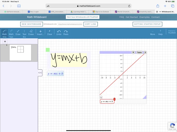Click the graph equation y = mx + b
Screen dimensions: 177x132
107,101
